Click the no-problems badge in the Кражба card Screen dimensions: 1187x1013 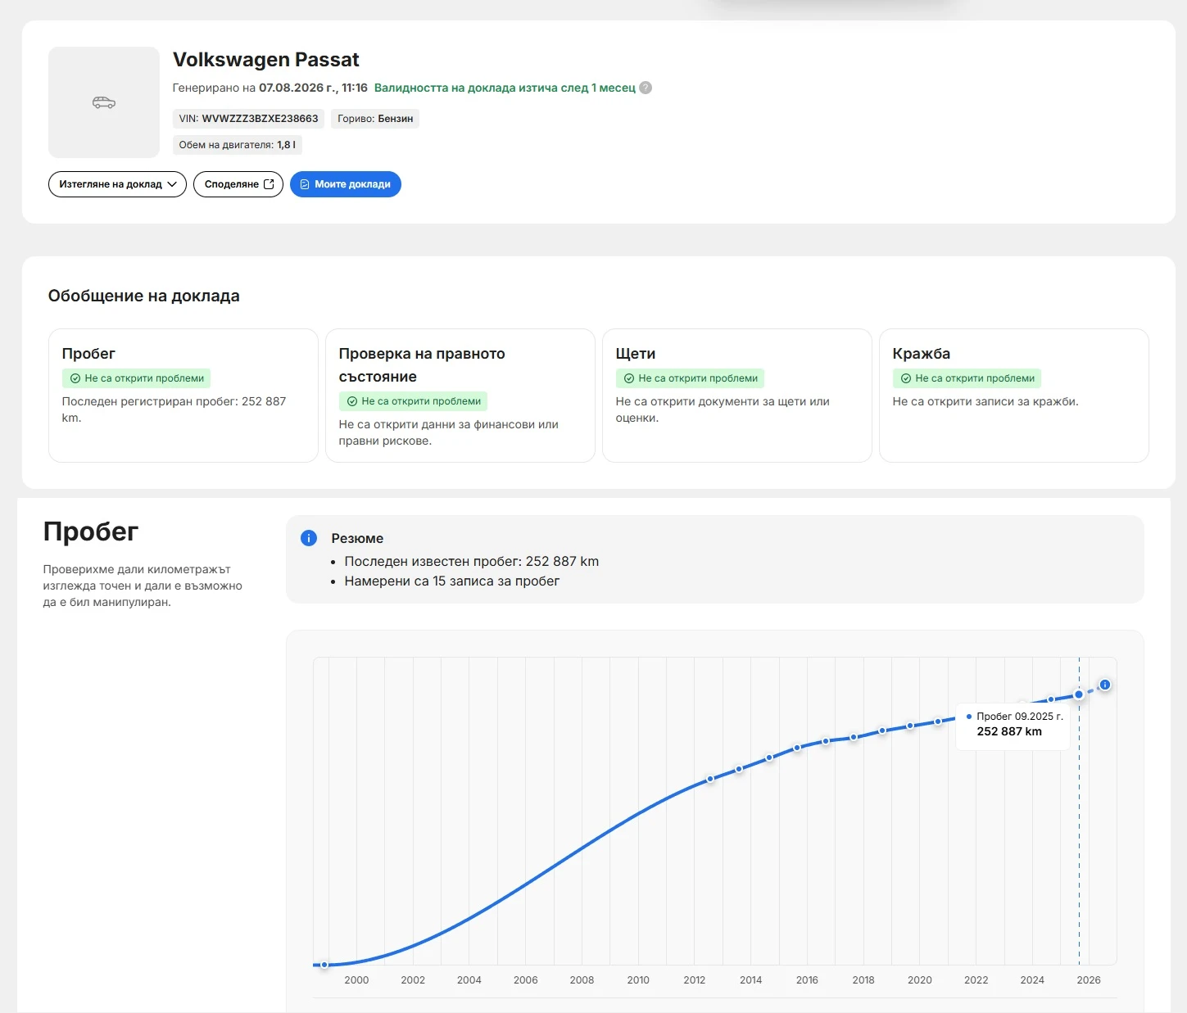[967, 378]
